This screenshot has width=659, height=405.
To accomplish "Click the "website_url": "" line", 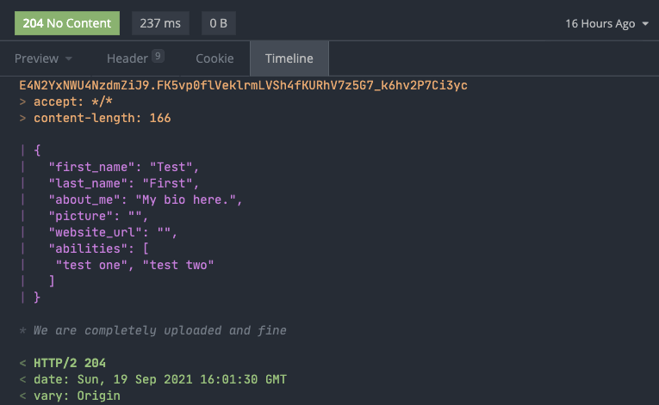I will click(x=113, y=232).
